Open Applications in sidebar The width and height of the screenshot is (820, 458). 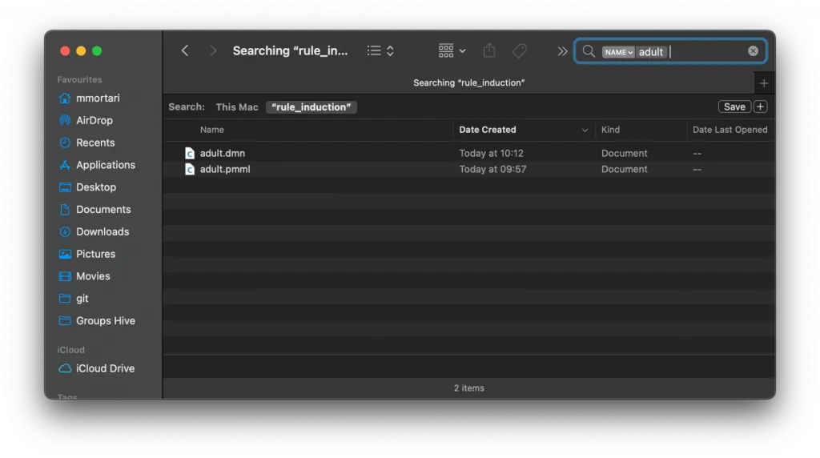click(106, 165)
